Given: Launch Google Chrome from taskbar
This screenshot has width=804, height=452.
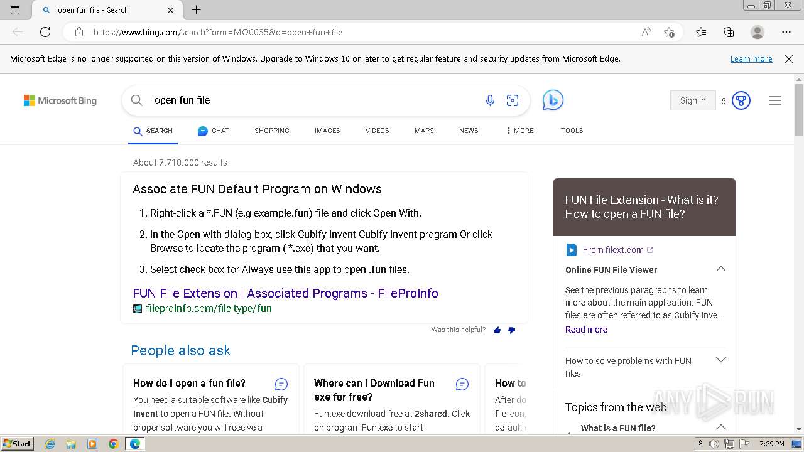Looking at the screenshot, I should click(114, 444).
